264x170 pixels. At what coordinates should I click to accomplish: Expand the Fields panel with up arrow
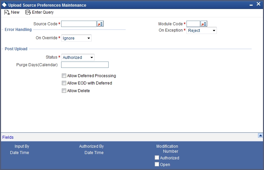click(260, 135)
